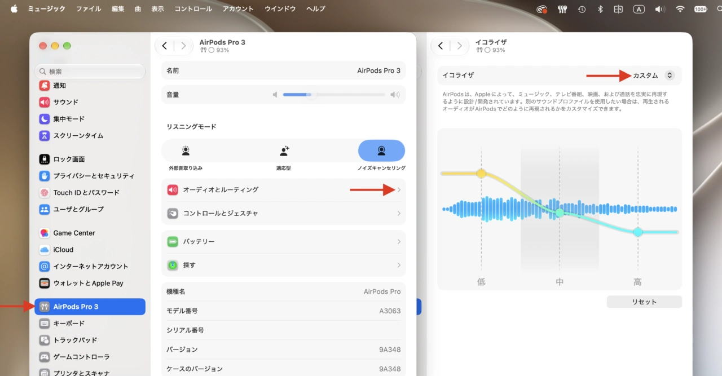The width and height of the screenshot is (722, 376).
Task: Click the 機種名 value AirPods Pro
Action: (x=382, y=292)
